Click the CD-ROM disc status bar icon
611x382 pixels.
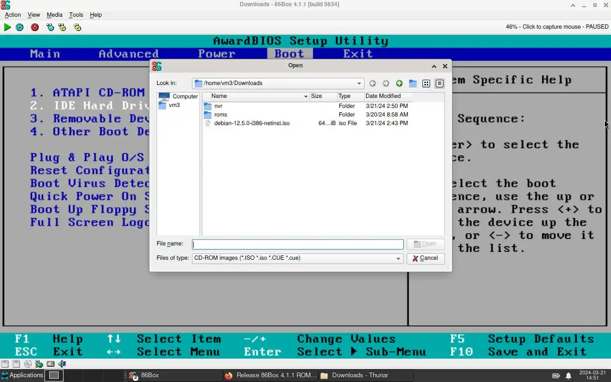pos(28,364)
